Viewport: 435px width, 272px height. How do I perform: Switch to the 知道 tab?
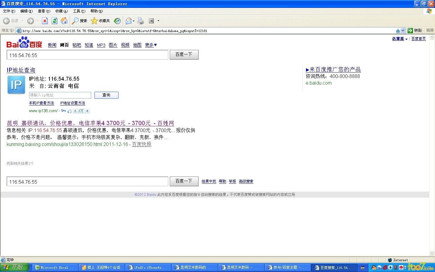89,45
